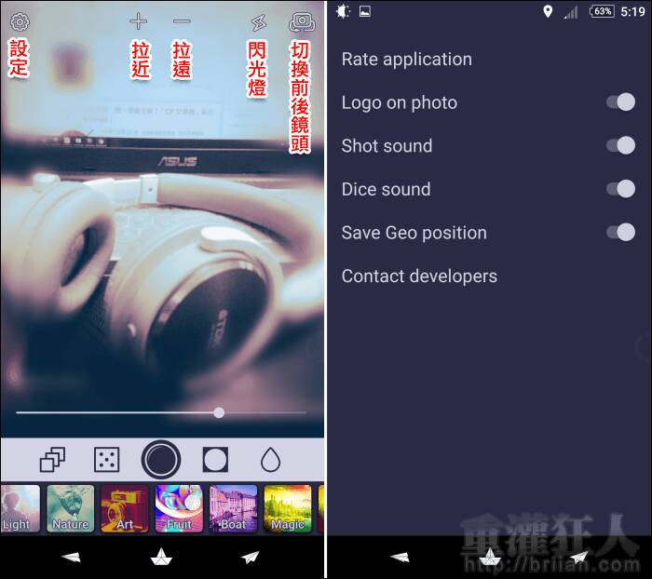
Task: Tap the 5:19 clock text
Action: click(x=632, y=12)
